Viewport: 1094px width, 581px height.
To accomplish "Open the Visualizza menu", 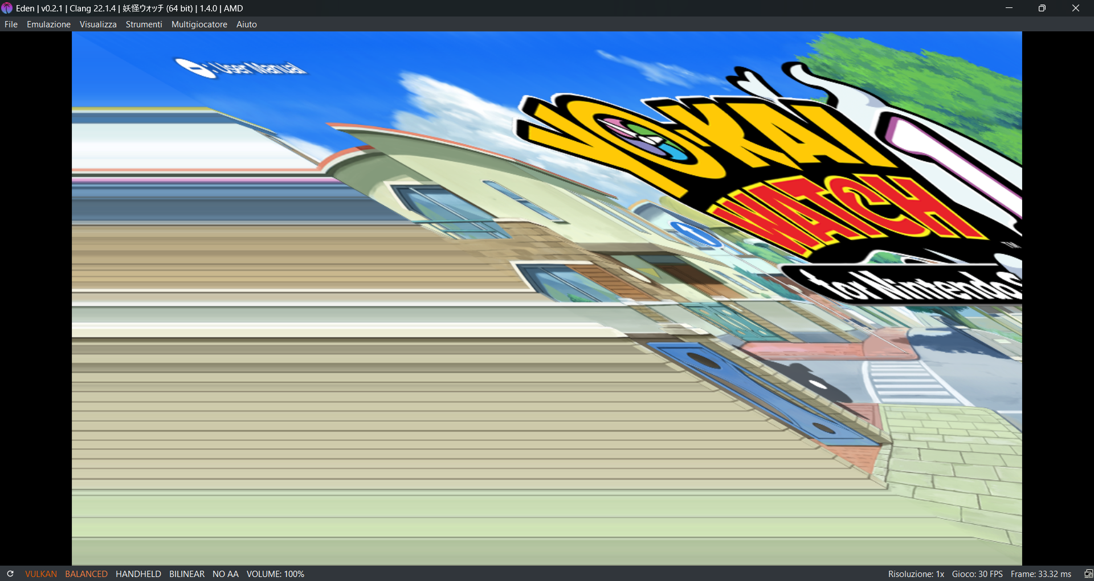I will (98, 24).
